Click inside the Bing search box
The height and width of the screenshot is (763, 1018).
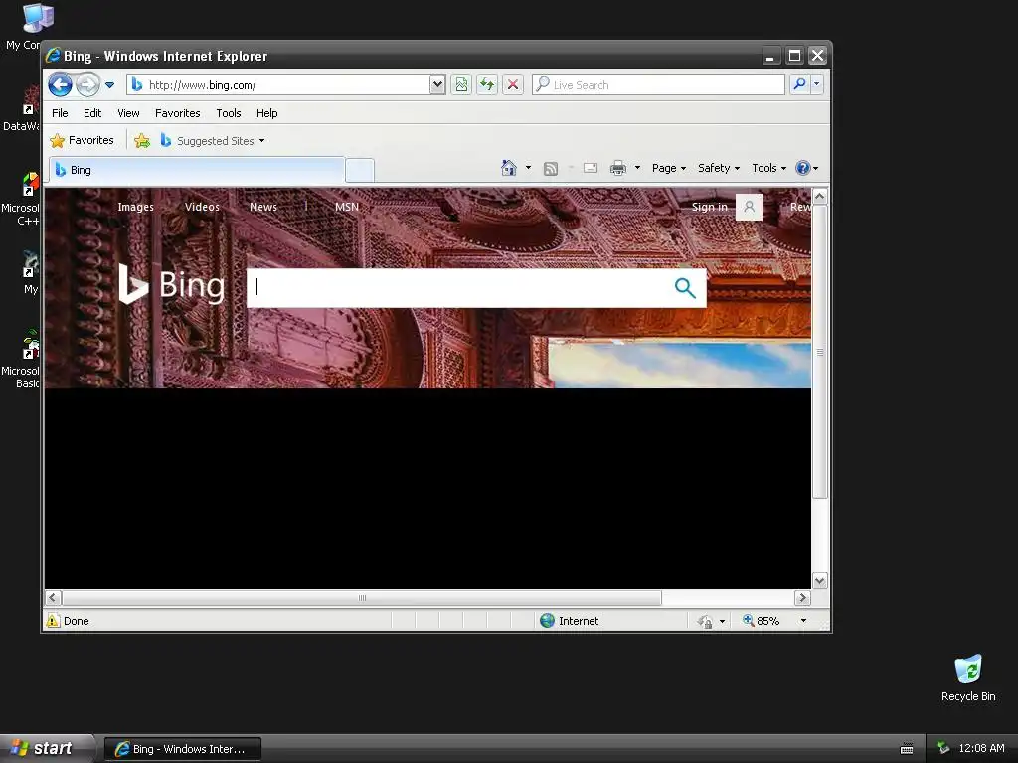coord(456,287)
